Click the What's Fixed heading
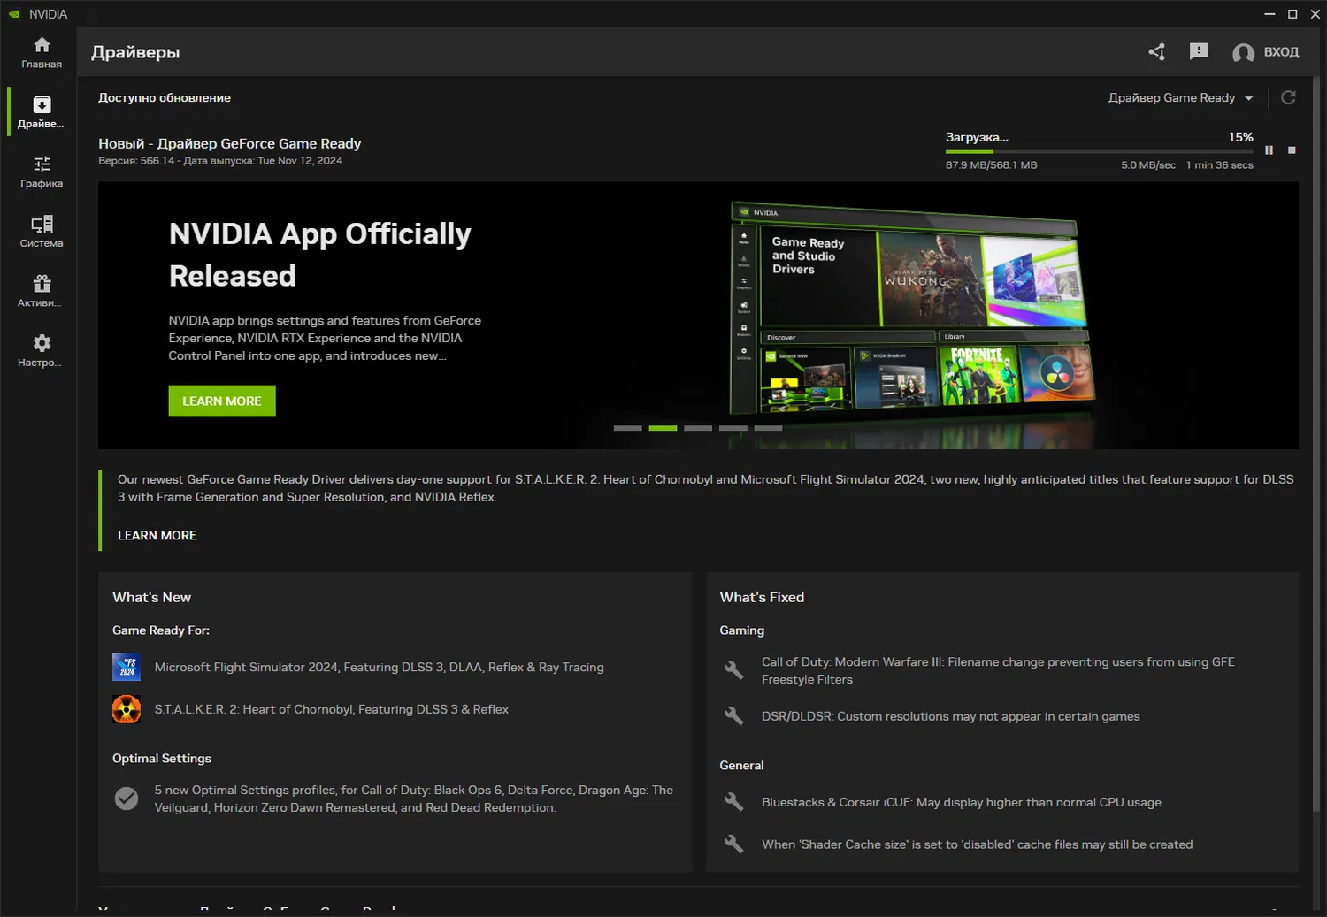The image size is (1327, 917). click(762, 598)
